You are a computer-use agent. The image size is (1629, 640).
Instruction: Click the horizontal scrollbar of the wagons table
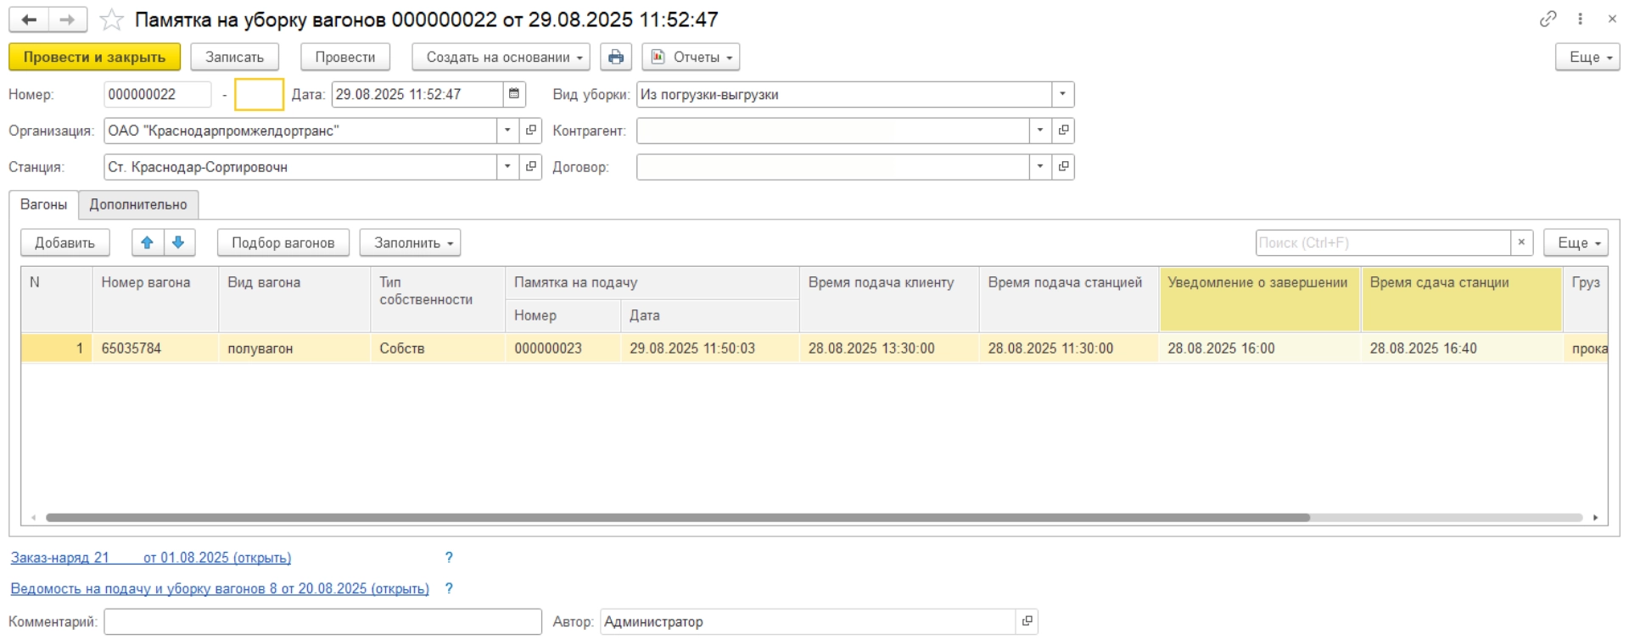point(677,517)
